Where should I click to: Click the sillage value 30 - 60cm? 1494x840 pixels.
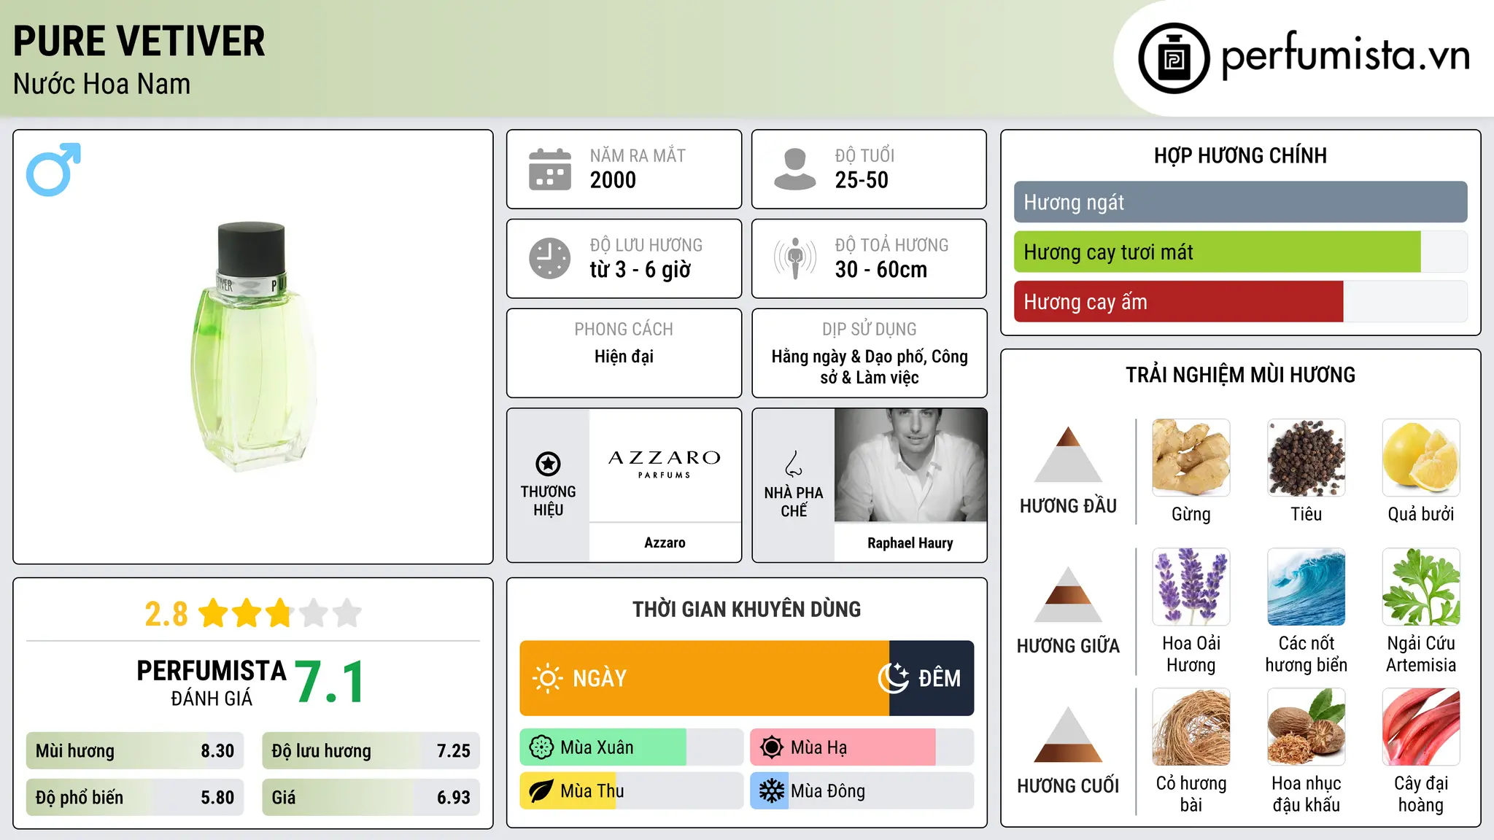click(881, 270)
